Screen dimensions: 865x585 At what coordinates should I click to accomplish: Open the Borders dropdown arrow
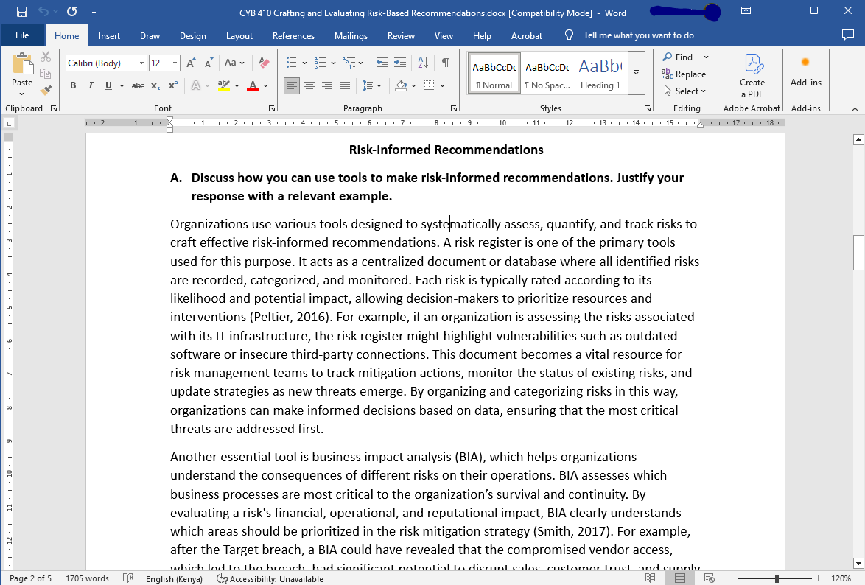442,85
